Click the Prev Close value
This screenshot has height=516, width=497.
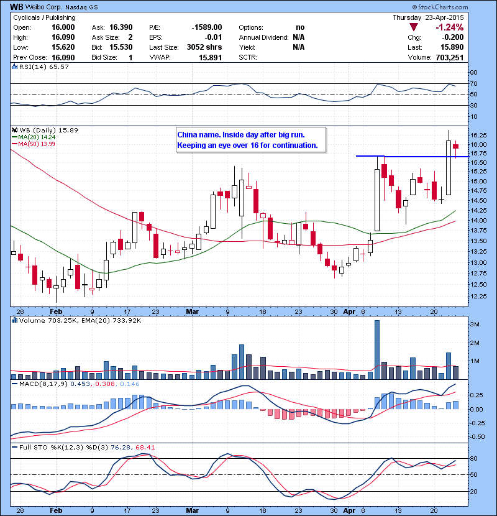(x=63, y=57)
